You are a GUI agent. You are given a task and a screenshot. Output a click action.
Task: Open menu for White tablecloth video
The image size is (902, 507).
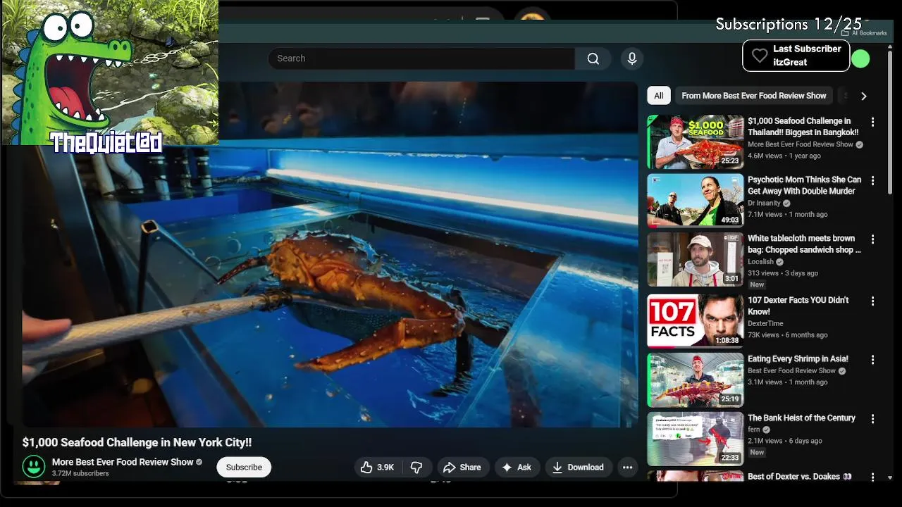872,239
